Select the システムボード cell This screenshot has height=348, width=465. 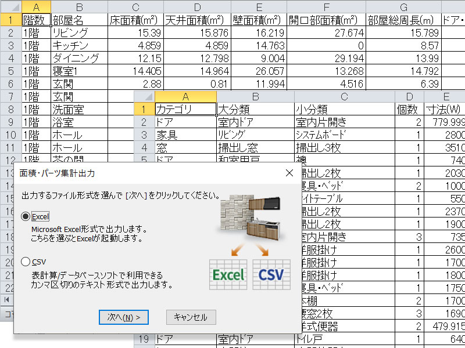click(x=344, y=135)
